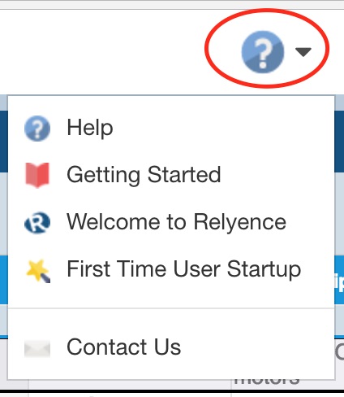
Task: Click the bright blue tab strip at right edge
Action: [339, 281]
